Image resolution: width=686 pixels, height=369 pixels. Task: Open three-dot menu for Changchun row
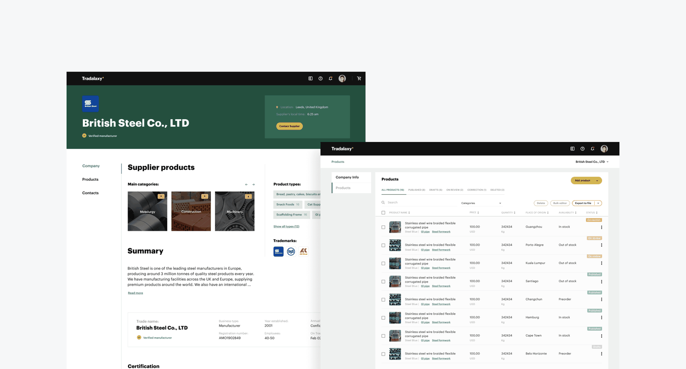(x=602, y=299)
